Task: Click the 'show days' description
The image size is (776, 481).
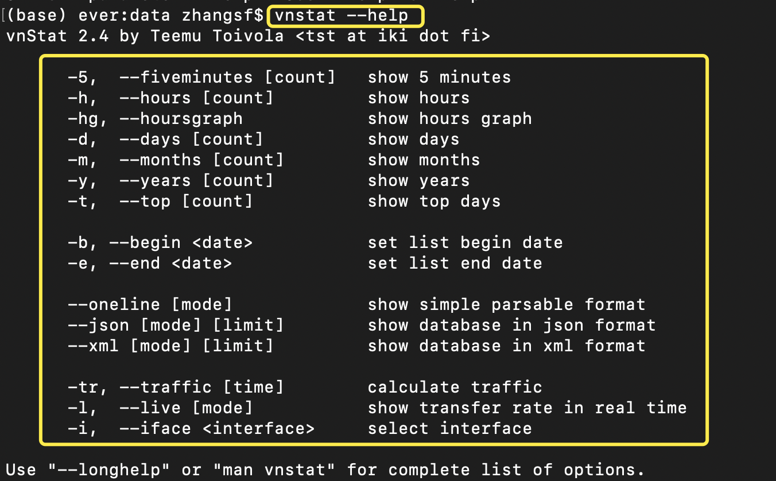Action: pyautogui.click(x=414, y=139)
